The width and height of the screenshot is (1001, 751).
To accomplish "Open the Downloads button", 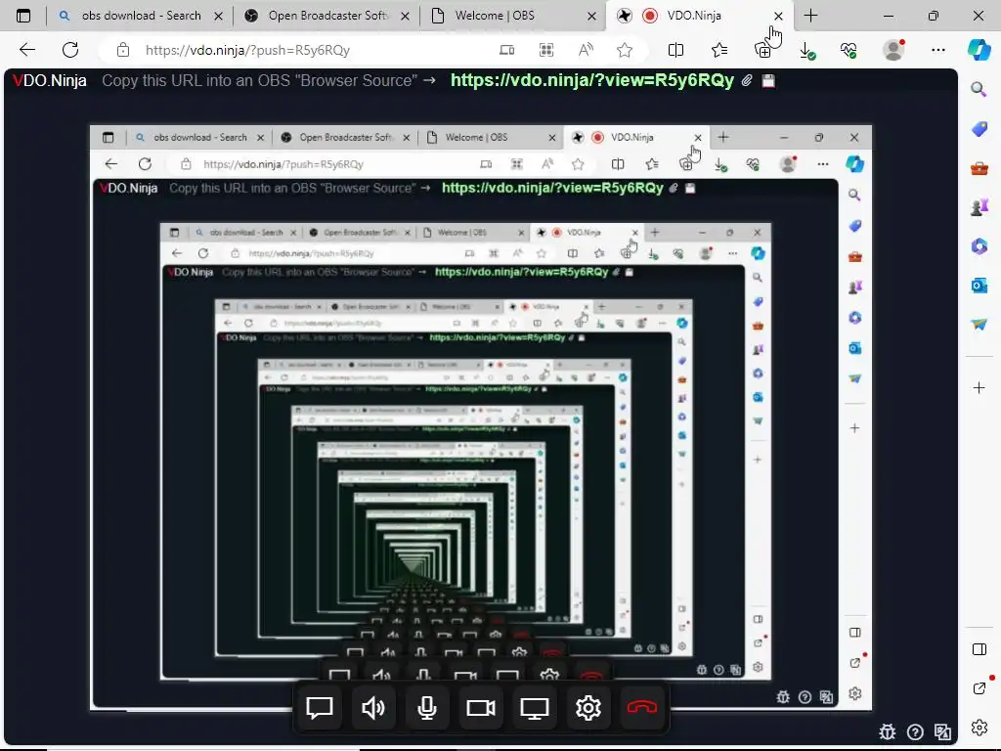I will (806, 50).
